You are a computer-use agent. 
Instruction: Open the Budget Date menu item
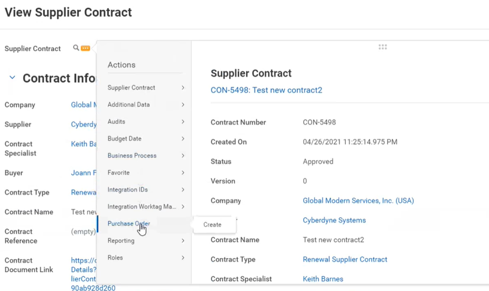124,139
